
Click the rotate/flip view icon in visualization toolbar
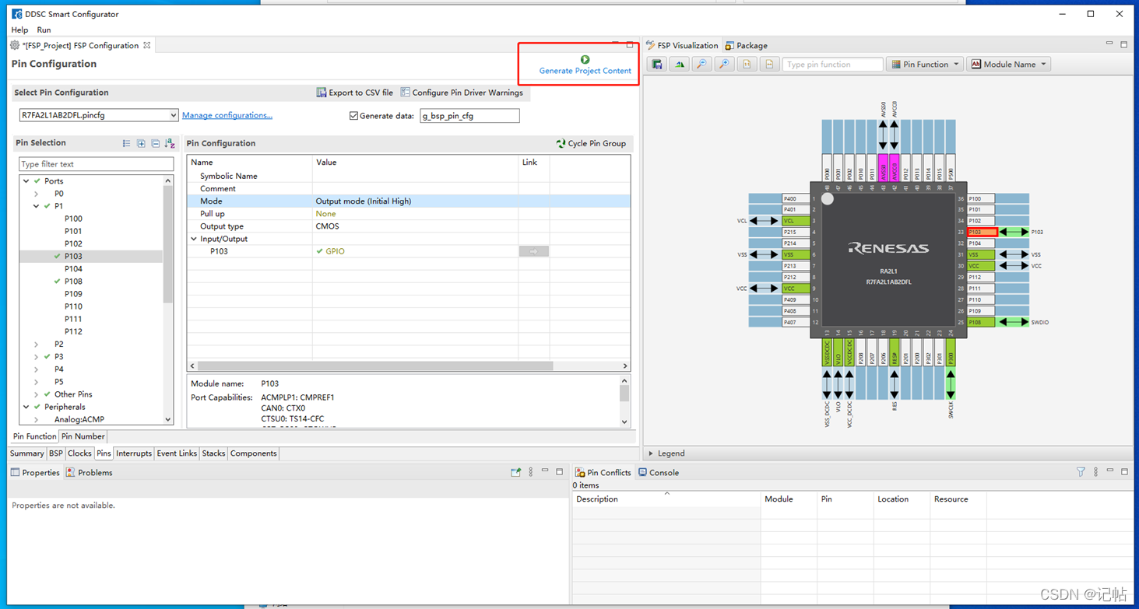(680, 65)
